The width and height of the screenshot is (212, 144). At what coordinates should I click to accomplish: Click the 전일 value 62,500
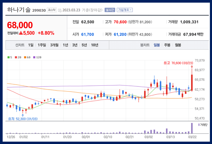click(x=88, y=22)
